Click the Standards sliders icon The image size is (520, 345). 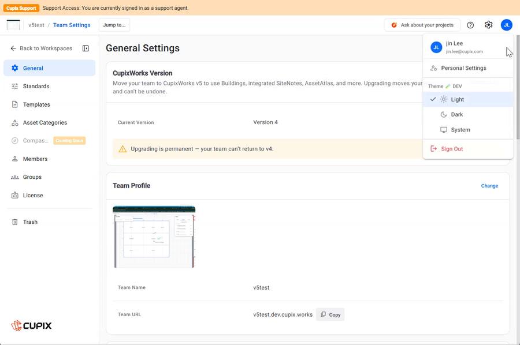15,86
